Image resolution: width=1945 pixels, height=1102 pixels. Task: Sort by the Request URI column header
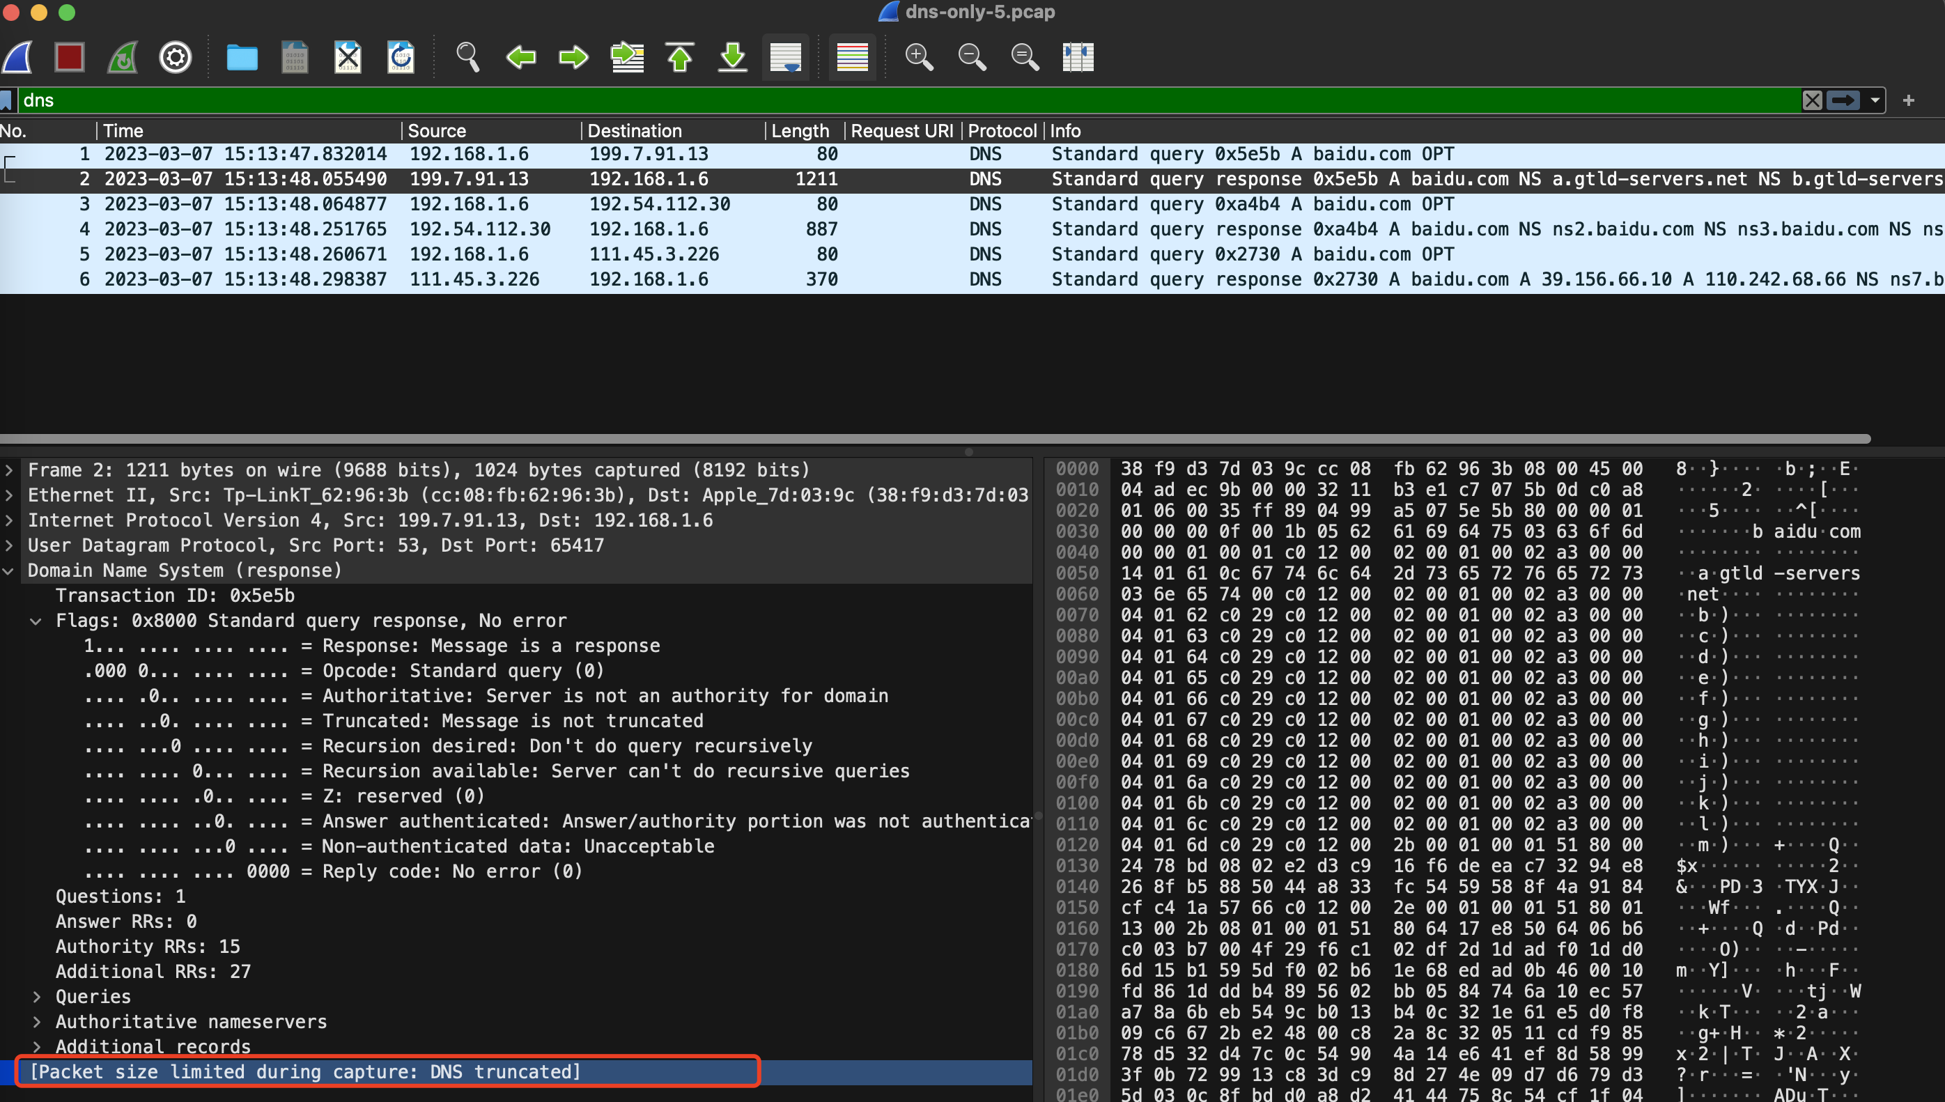point(902,131)
